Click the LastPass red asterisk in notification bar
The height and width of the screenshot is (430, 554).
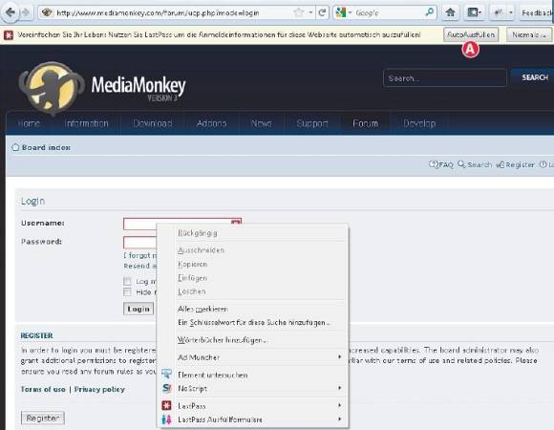9,35
